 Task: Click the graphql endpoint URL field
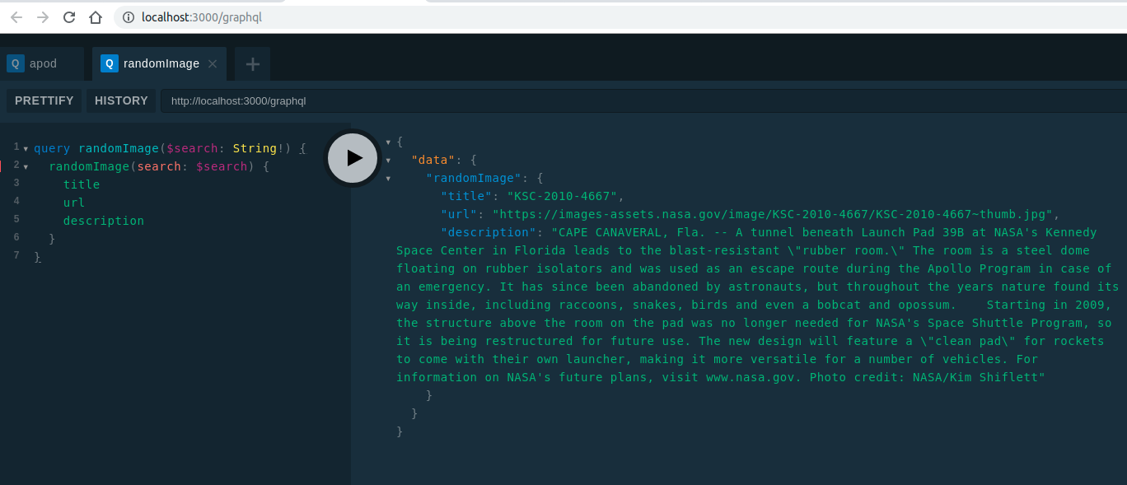(x=239, y=100)
